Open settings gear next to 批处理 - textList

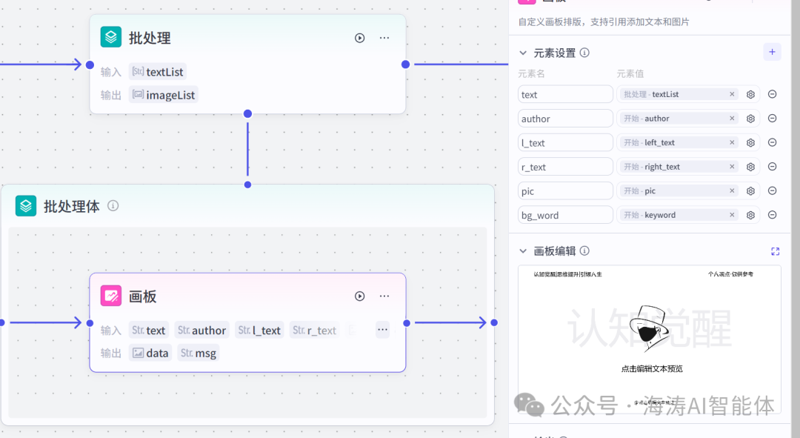point(750,94)
